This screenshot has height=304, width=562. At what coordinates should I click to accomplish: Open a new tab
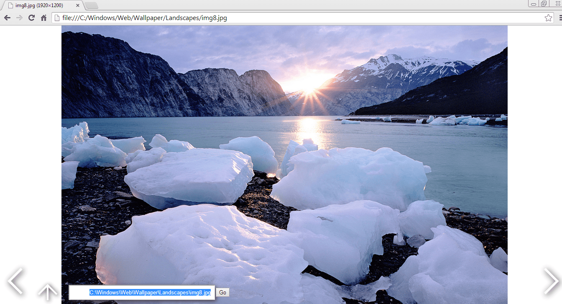(92, 5)
